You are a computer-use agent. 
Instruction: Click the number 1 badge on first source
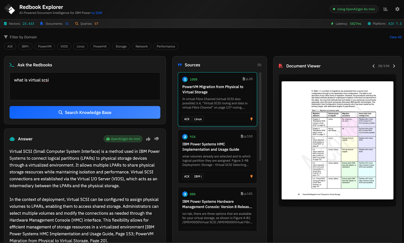click(185, 79)
